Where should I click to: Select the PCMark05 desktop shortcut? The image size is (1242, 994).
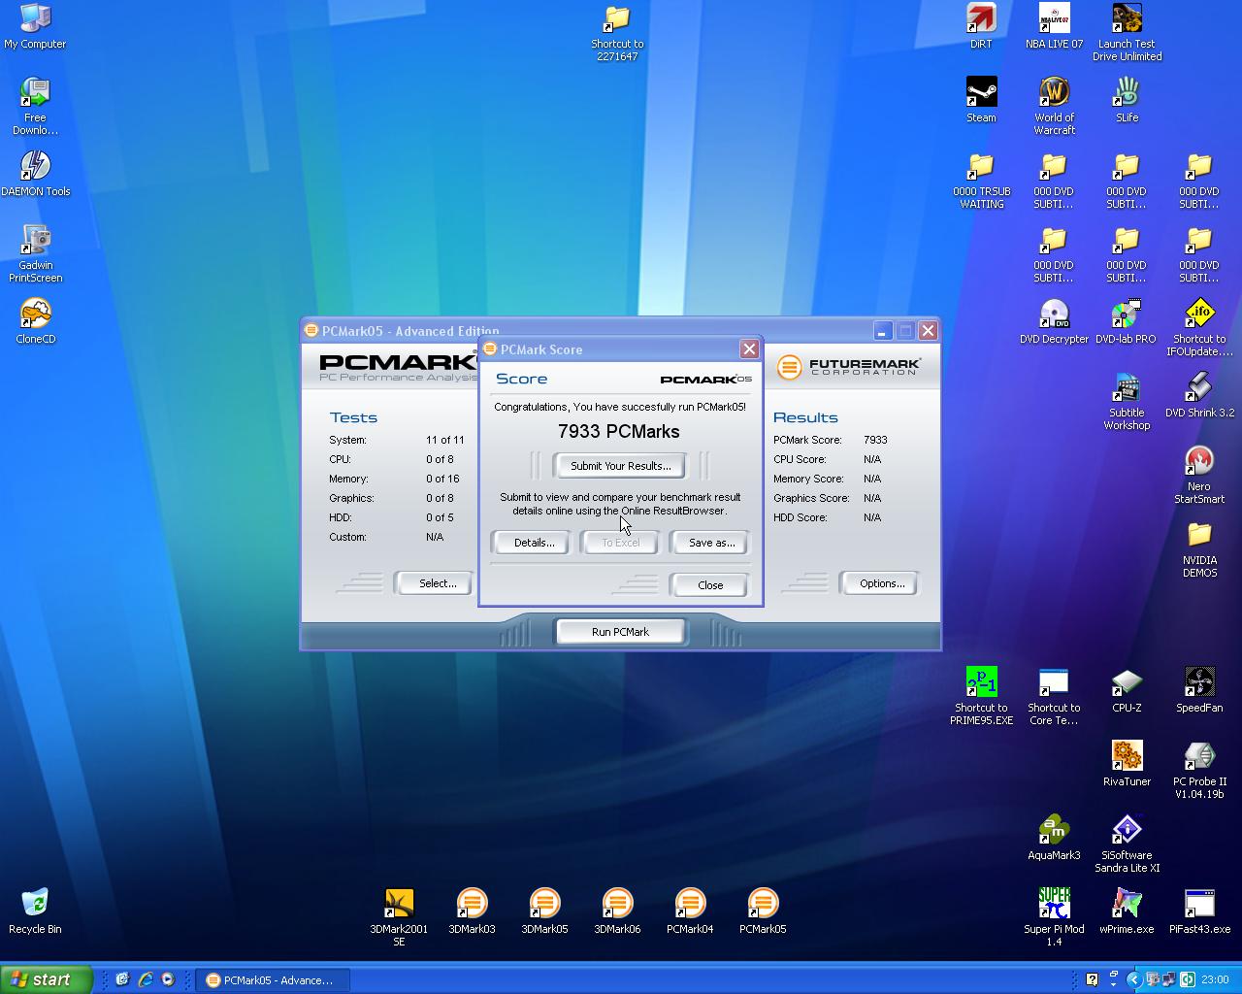(763, 911)
